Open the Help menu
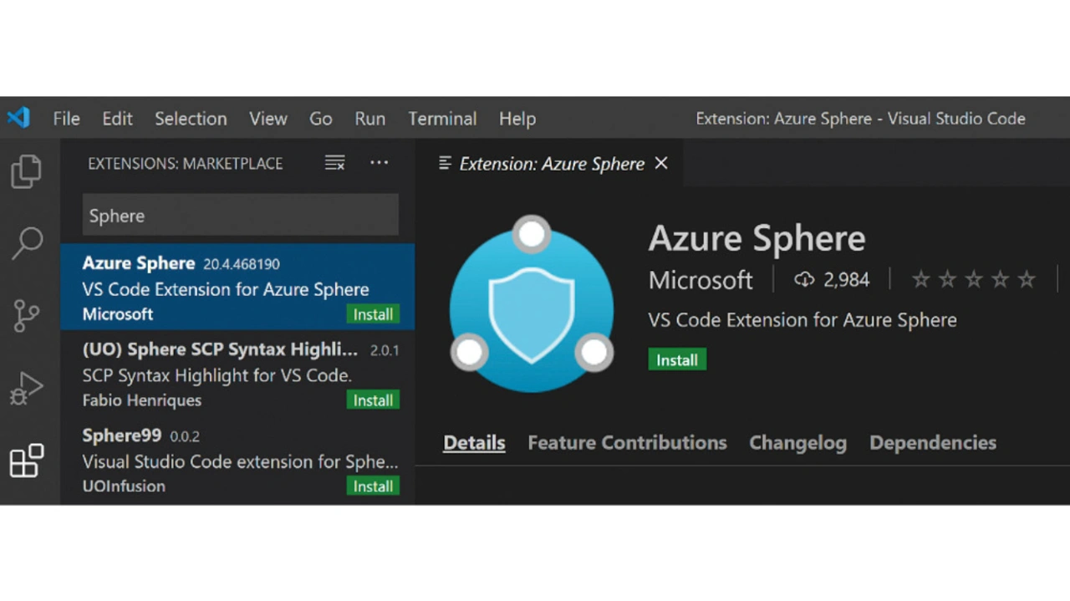The image size is (1070, 601). tap(517, 119)
